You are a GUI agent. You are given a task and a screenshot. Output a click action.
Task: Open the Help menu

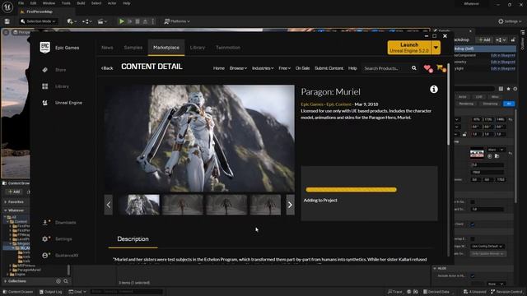pyautogui.click(x=126, y=3)
